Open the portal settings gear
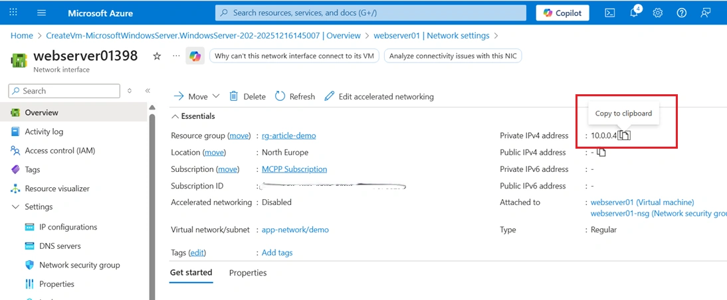 coord(657,13)
